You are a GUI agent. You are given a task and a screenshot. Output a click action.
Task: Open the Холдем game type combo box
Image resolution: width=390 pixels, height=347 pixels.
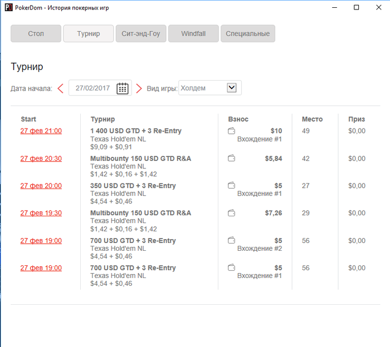pos(210,88)
